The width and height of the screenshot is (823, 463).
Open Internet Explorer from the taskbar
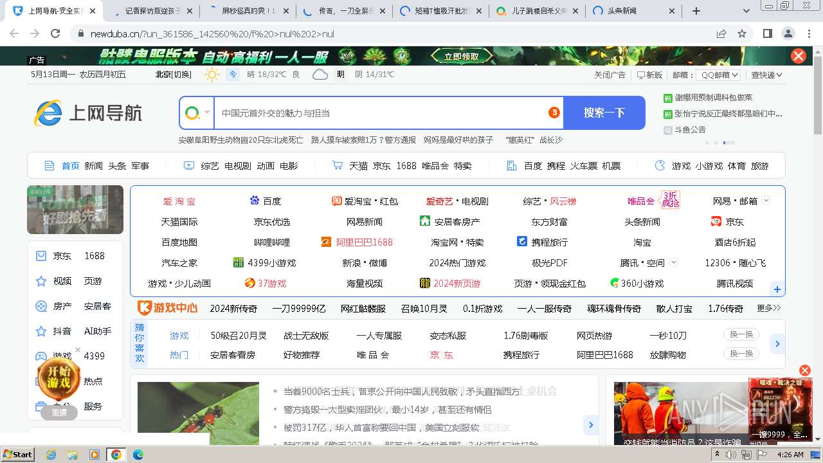(x=51, y=455)
